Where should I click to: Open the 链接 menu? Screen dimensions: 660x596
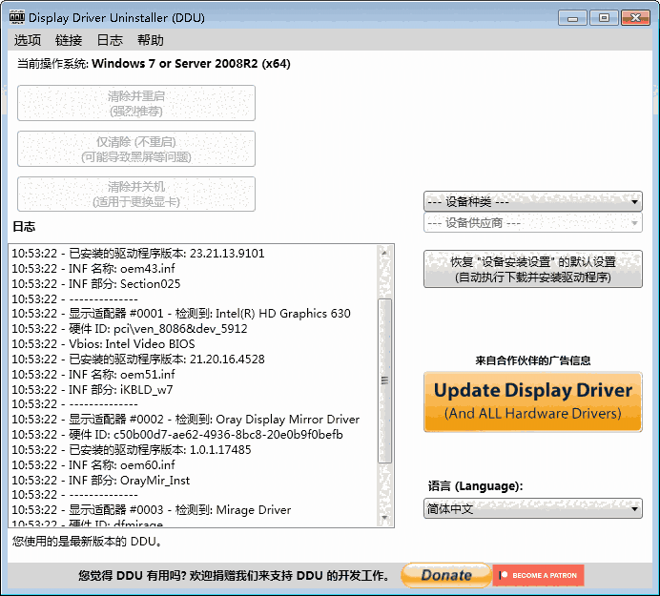point(68,40)
